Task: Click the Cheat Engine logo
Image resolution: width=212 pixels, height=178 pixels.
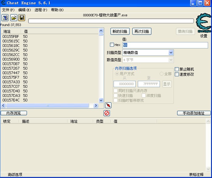Action: click(x=204, y=23)
